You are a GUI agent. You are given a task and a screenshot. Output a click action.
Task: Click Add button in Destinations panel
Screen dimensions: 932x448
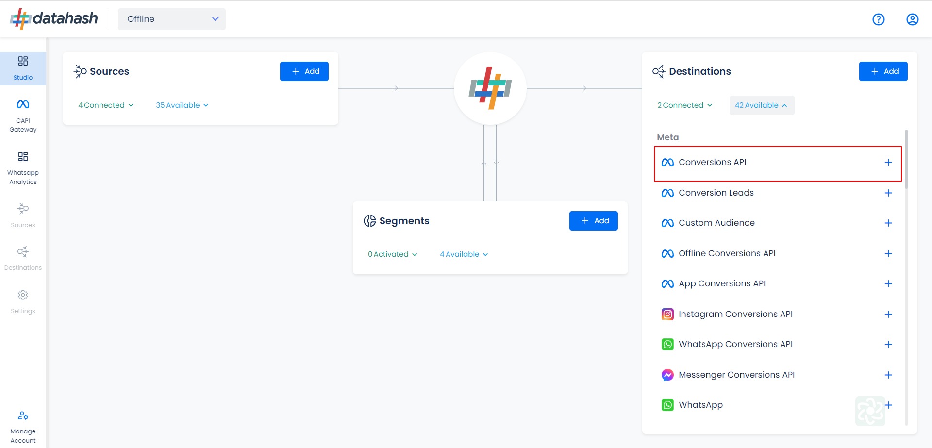coord(883,71)
